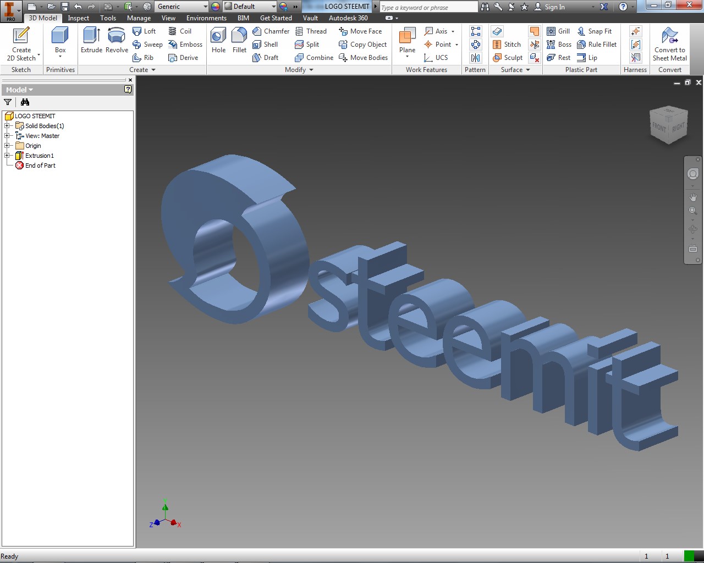Open the Boss plastic part tool
Image resolution: width=704 pixels, height=563 pixels.
click(x=559, y=45)
